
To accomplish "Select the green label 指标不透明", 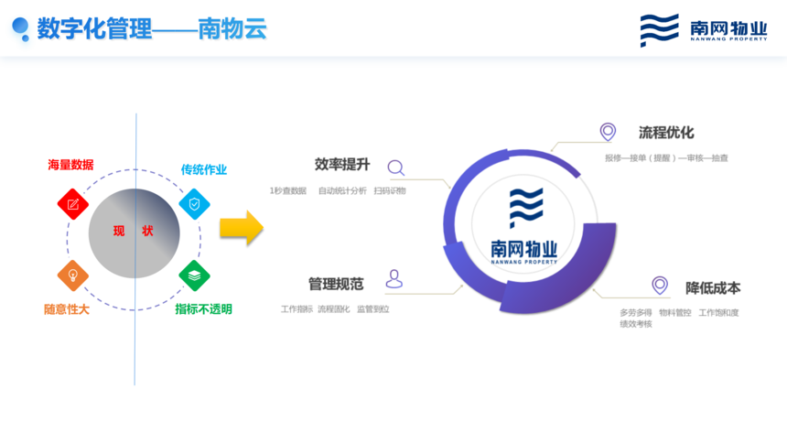I will (203, 309).
